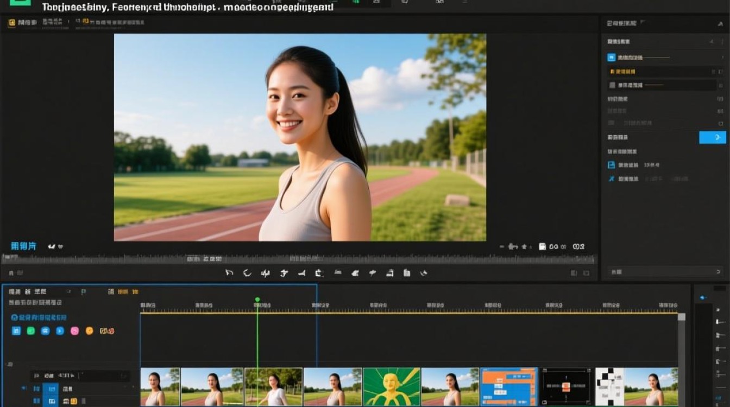The image size is (730, 407).
Task: Toggle the gray checkbox in the right panel list
Action: tap(612, 85)
